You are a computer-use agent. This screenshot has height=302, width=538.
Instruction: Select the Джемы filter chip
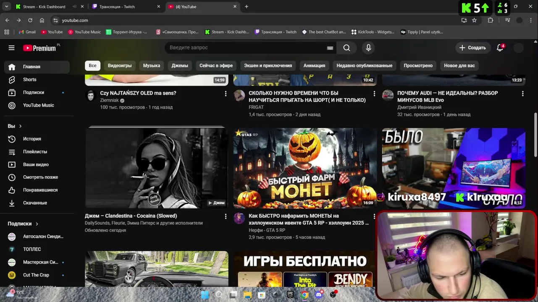(x=180, y=65)
